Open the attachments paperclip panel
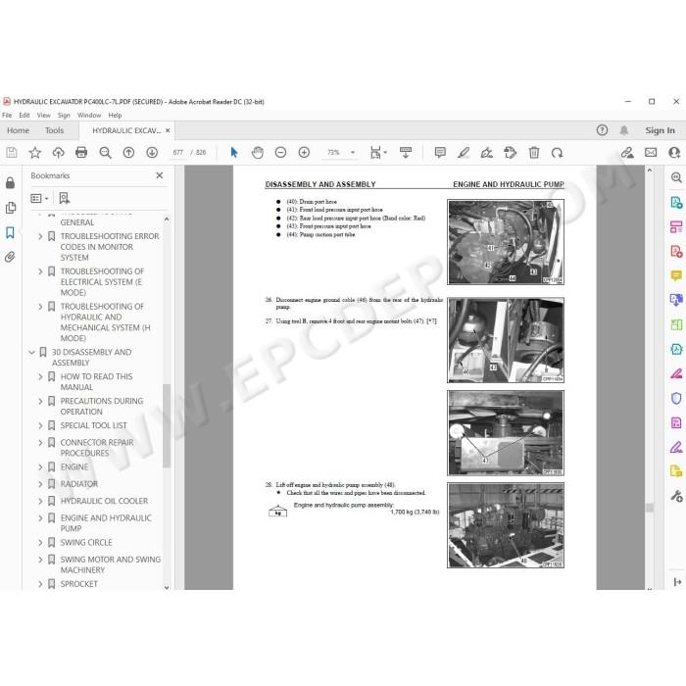The height and width of the screenshot is (686, 686). (x=11, y=257)
